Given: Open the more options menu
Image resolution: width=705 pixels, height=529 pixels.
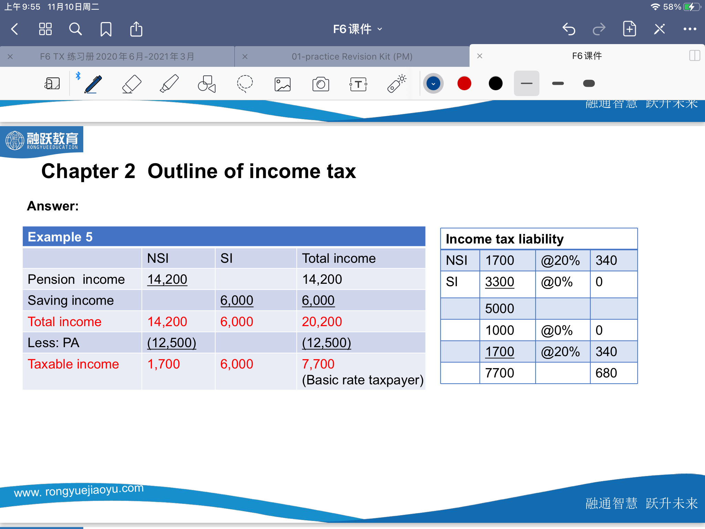Looking at the screenshot, I should [690, 29].
